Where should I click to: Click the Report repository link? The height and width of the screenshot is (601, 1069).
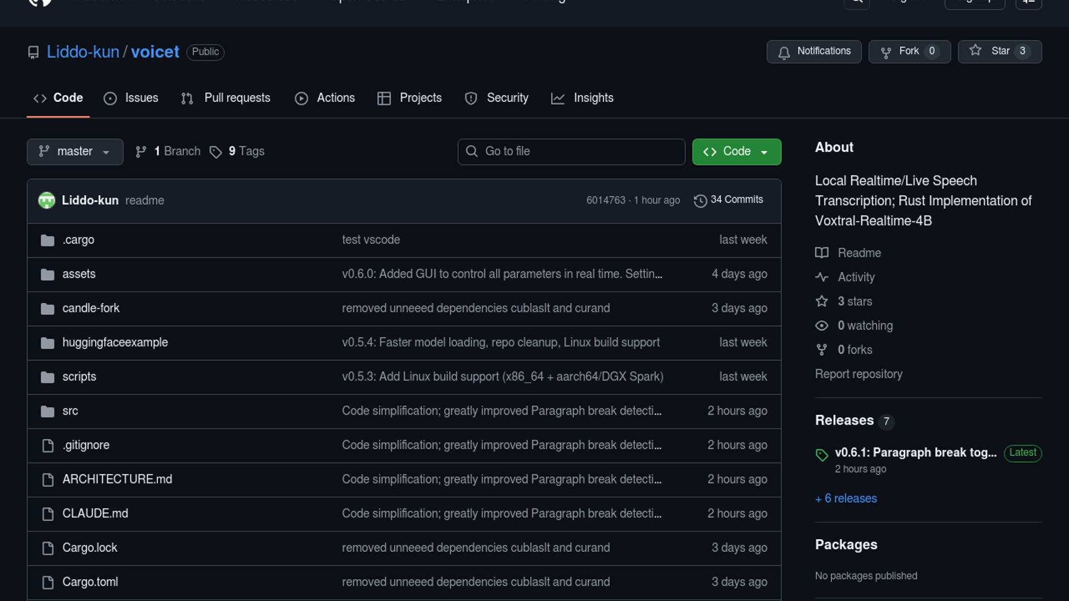pos(859,374)
